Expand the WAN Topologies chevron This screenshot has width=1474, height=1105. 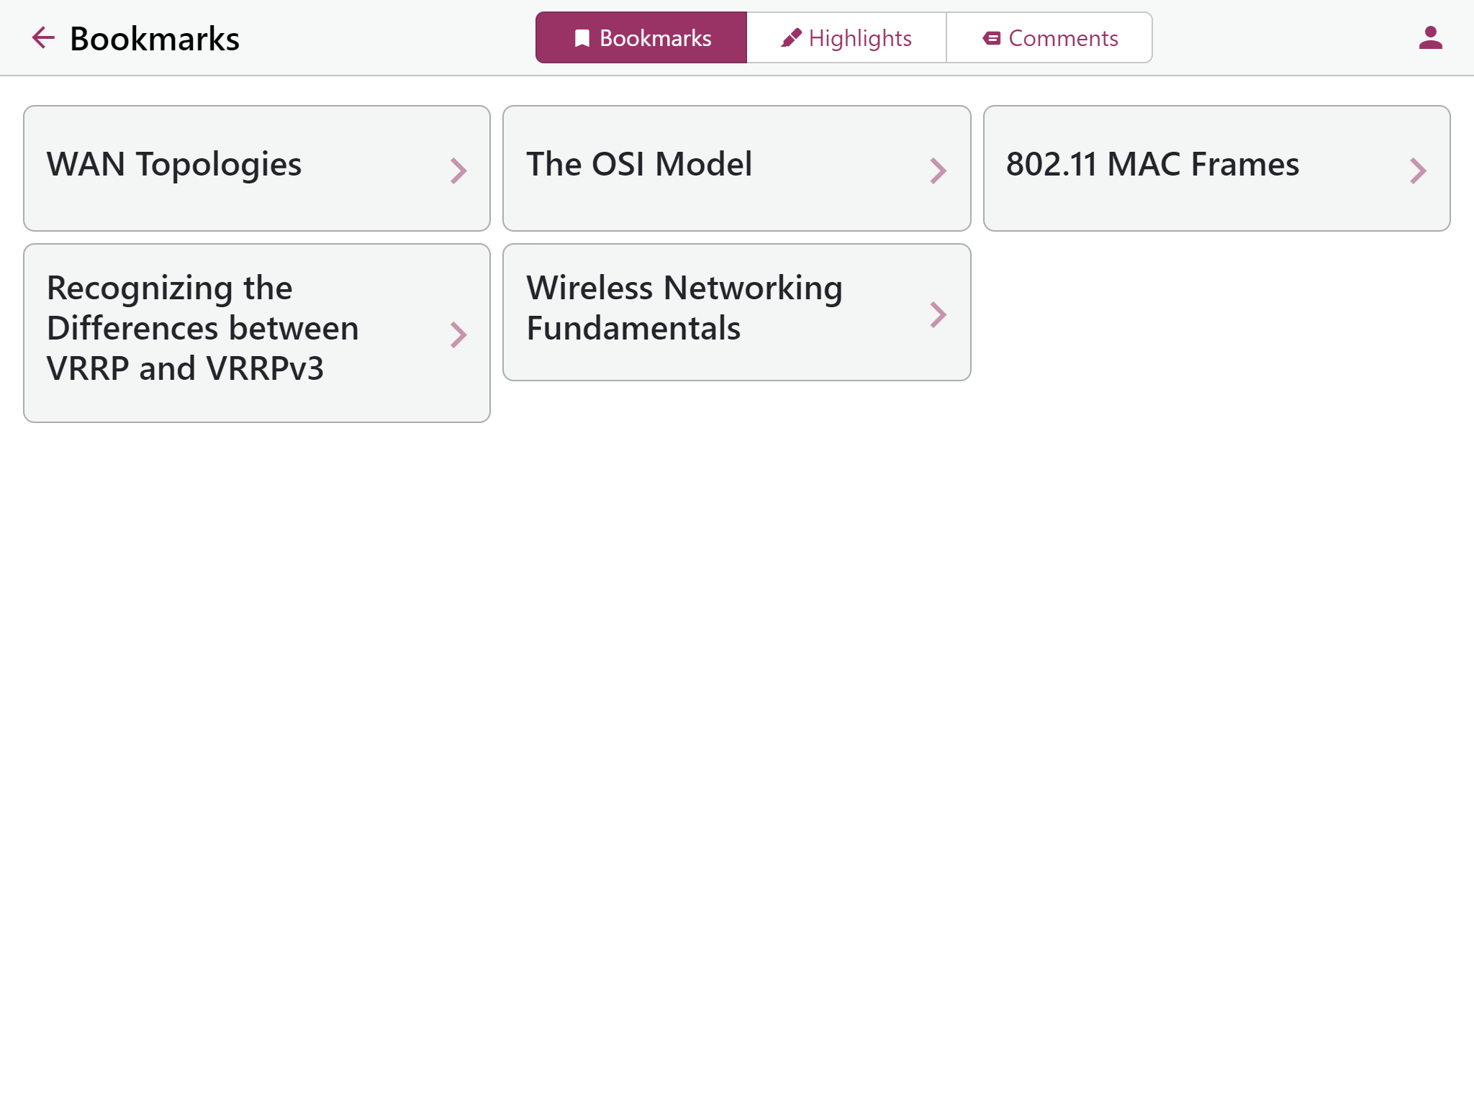(458, 171)
